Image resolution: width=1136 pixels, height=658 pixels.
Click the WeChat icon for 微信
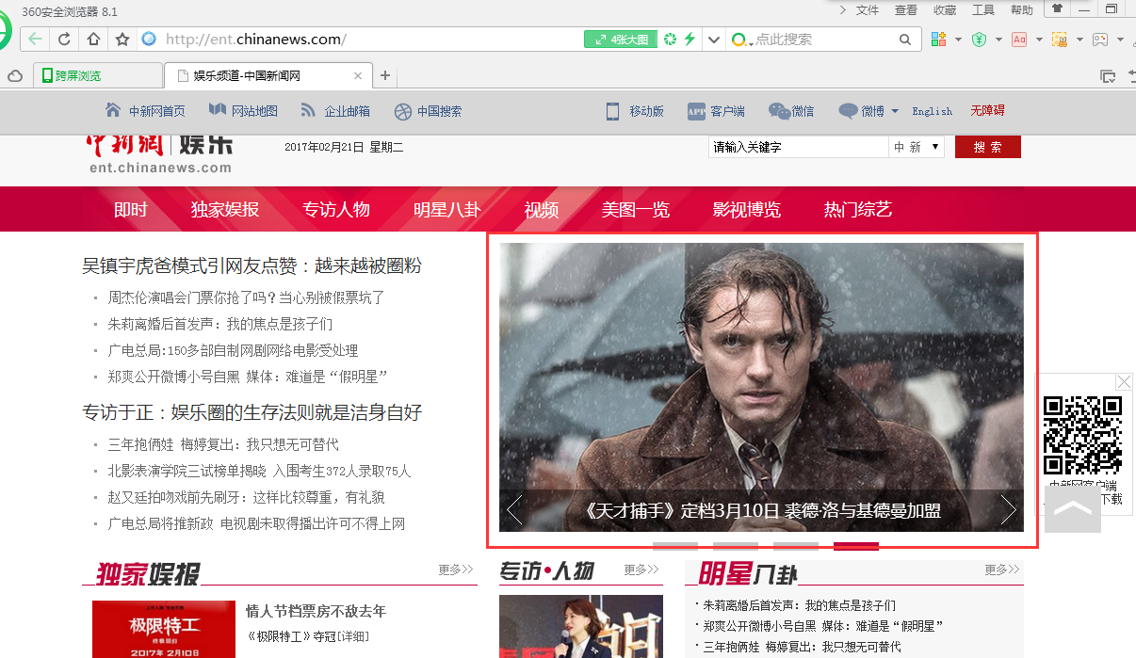click(x=779, y=111)
